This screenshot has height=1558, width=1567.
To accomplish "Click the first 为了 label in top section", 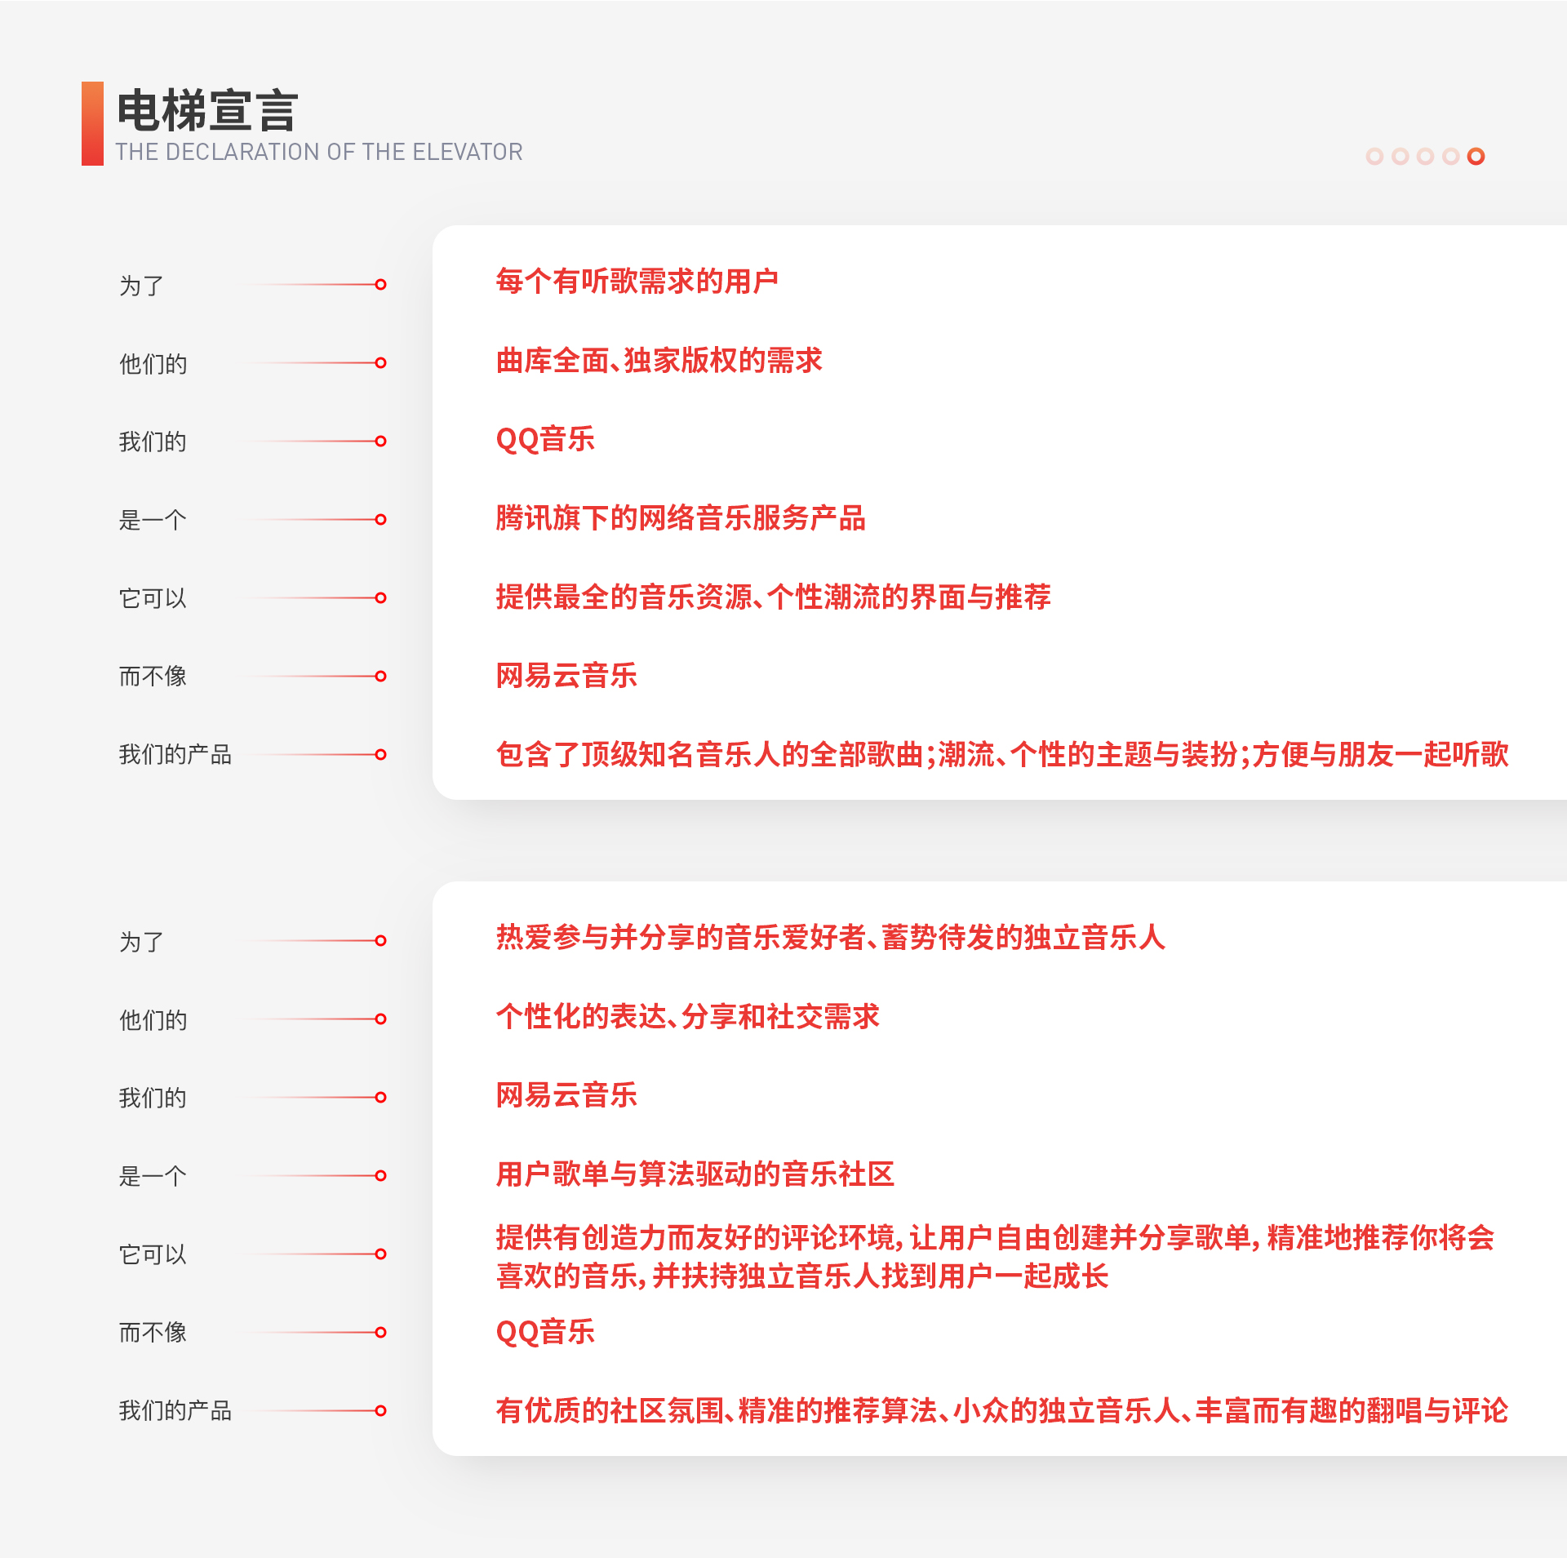I will tap(141, 286).
